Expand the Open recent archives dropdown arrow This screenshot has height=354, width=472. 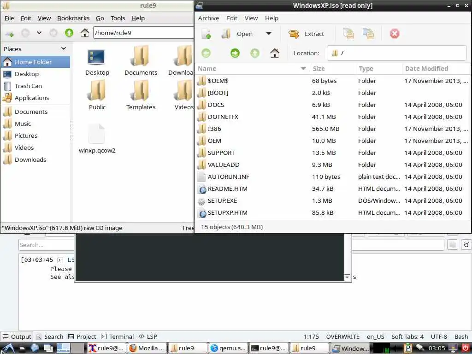pyautogui.click(x=269, y=34)
